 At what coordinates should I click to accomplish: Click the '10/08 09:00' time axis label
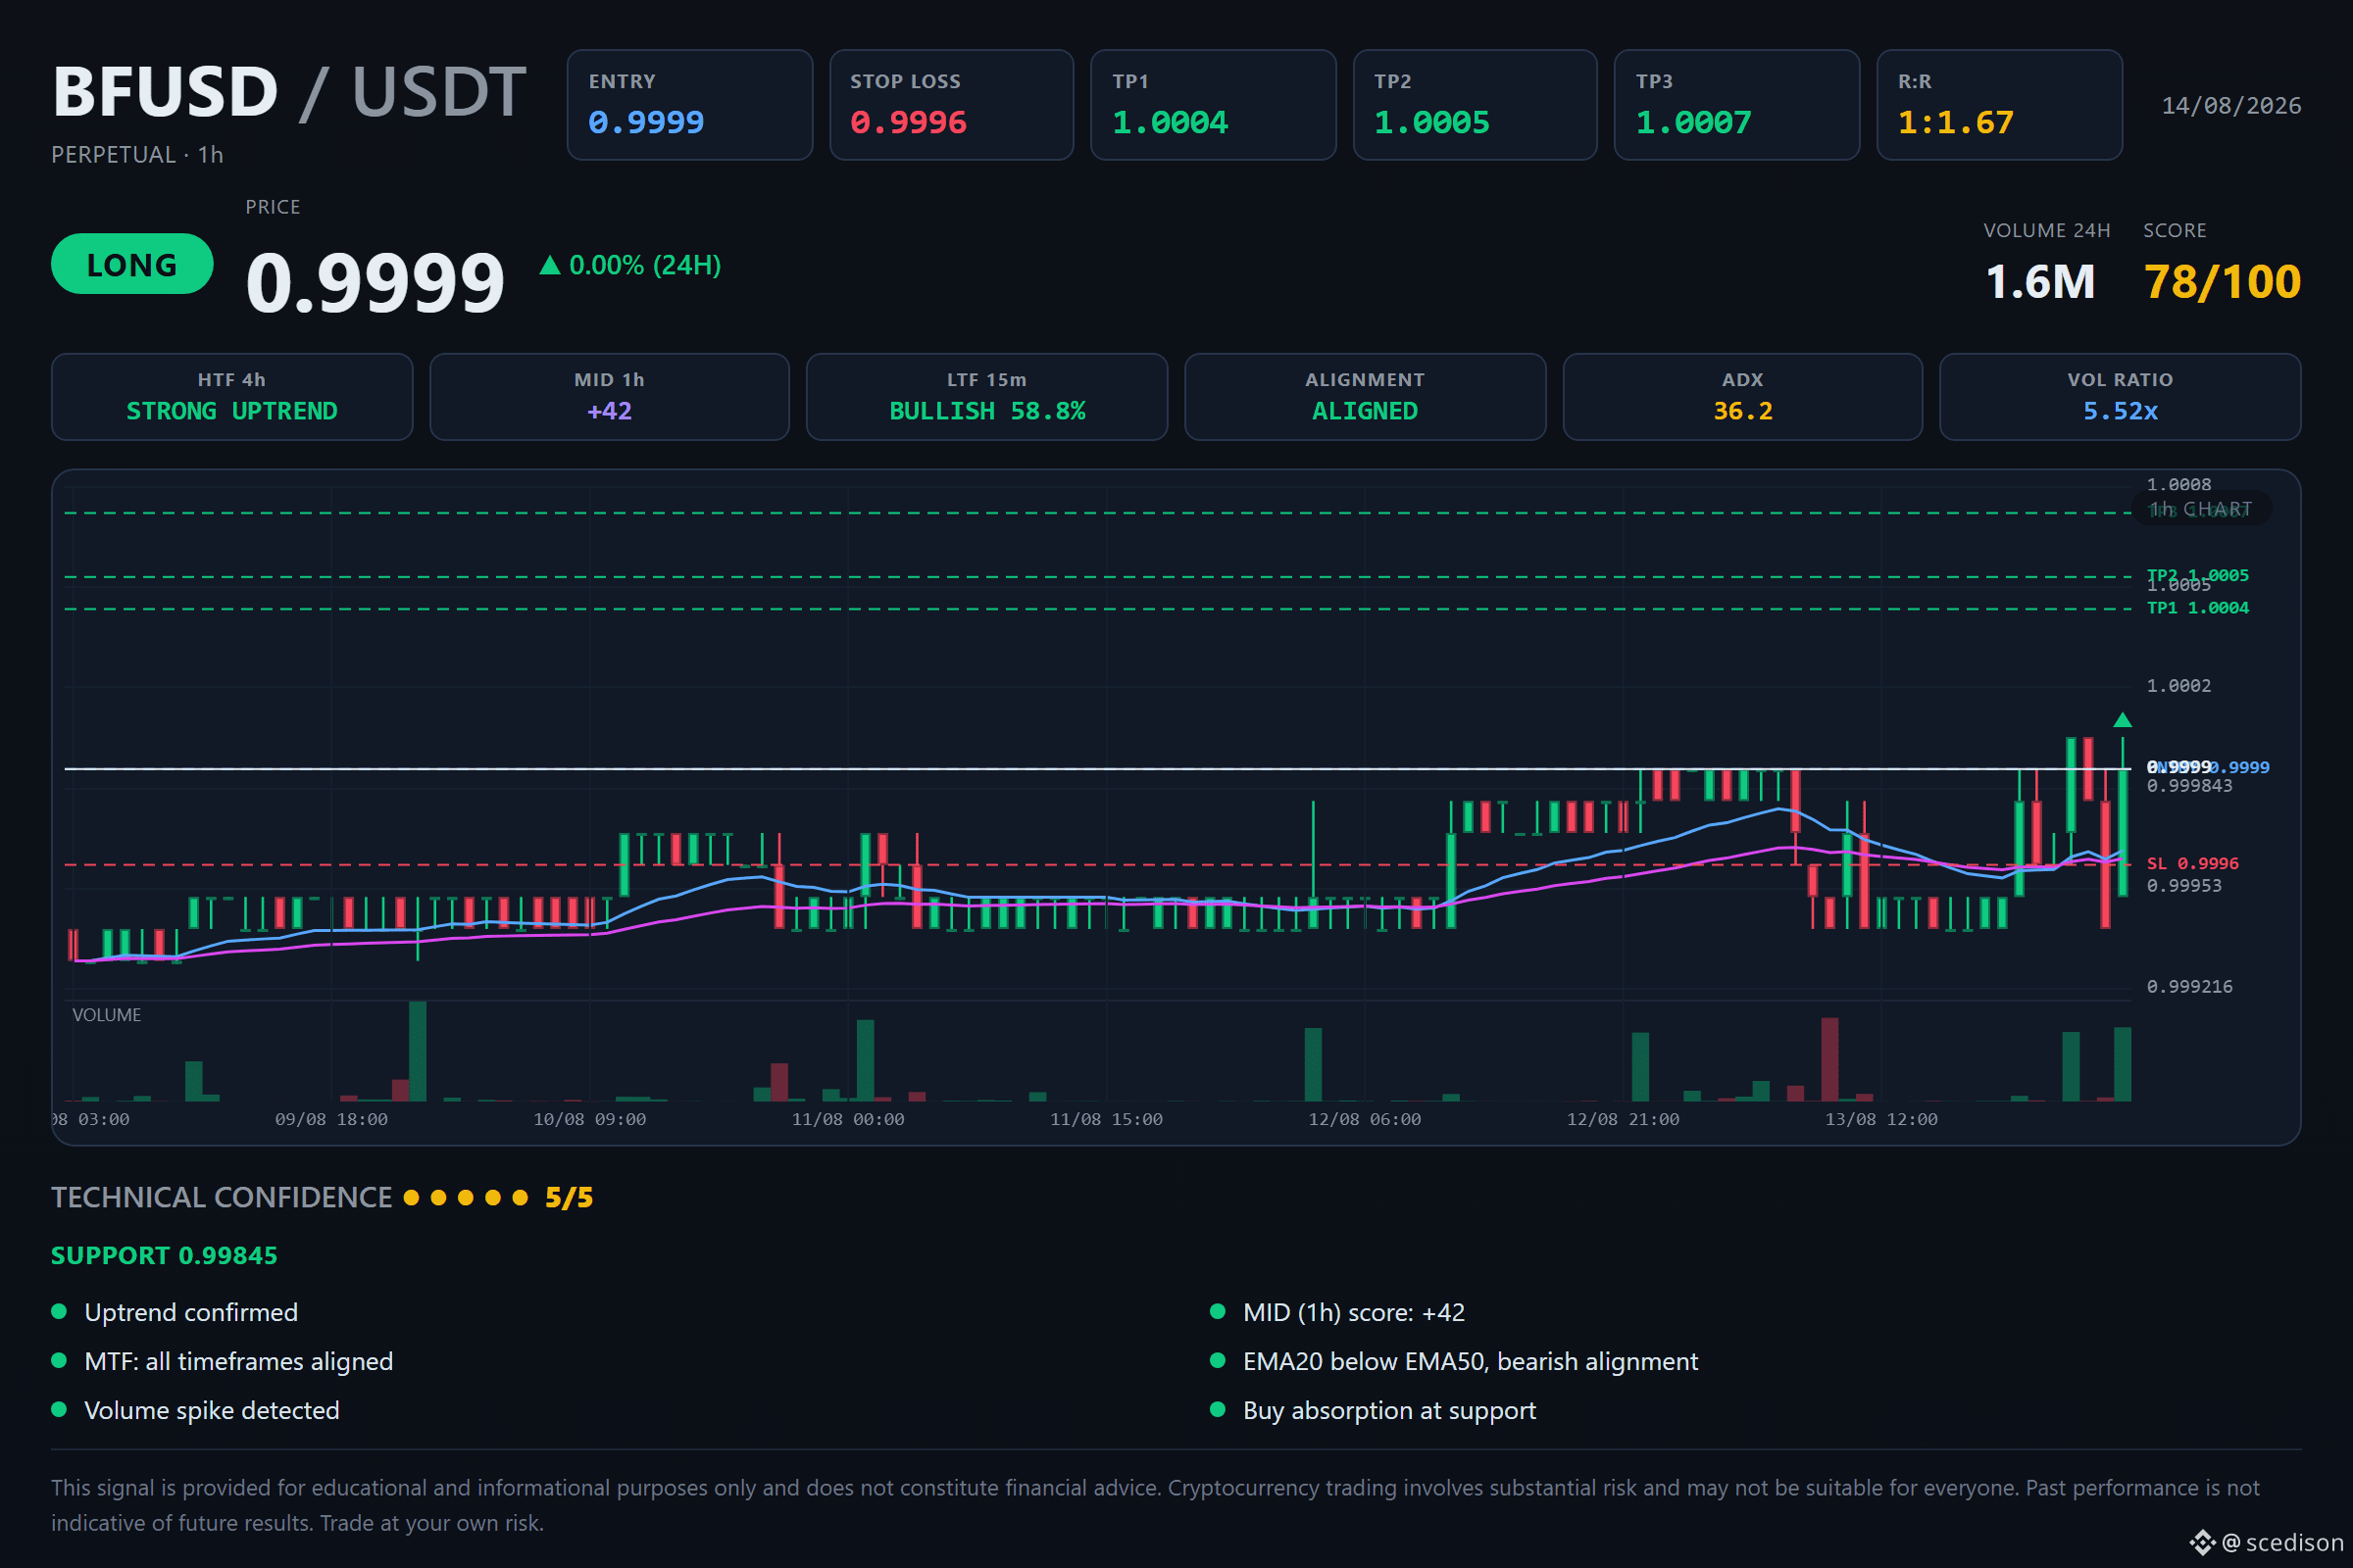tap(589, 1120)
